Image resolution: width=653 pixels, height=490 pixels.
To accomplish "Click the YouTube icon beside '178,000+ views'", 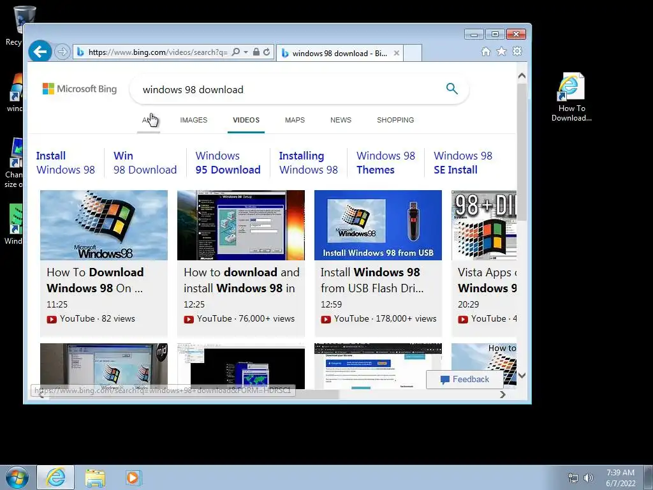I will pos(326,320).
